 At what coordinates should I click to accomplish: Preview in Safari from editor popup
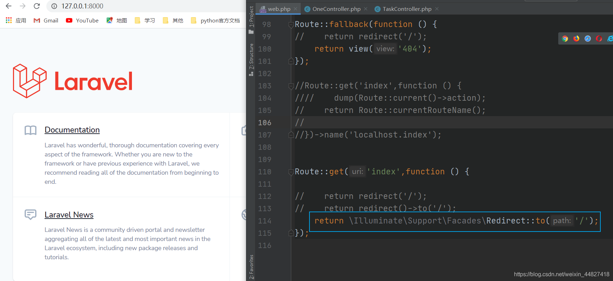588,39
